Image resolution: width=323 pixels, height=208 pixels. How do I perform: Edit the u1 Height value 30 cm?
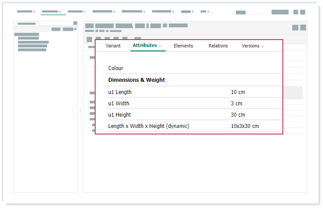point(238,115)
